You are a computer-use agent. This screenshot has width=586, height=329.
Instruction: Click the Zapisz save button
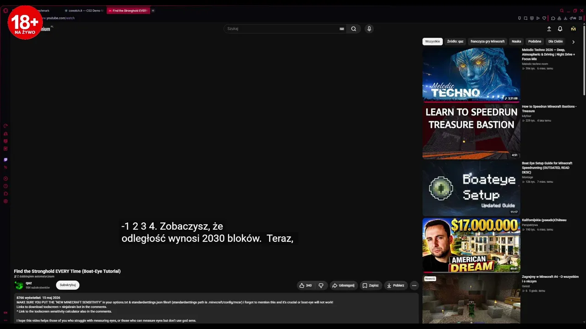tap(371, 286)
